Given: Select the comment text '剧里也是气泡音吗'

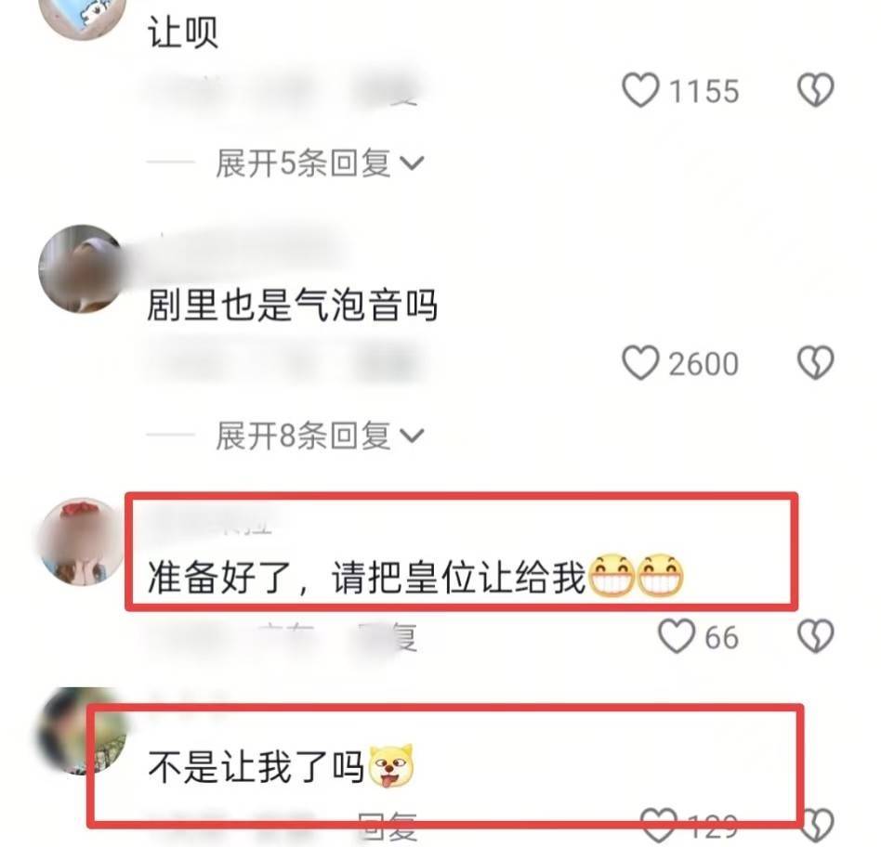Looking at the screenshot, I should pyautogui.click(x=292, y=305).
